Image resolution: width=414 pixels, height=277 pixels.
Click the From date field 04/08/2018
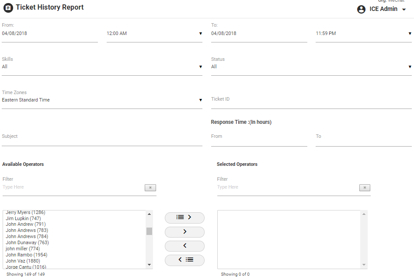tap(49, 34)
